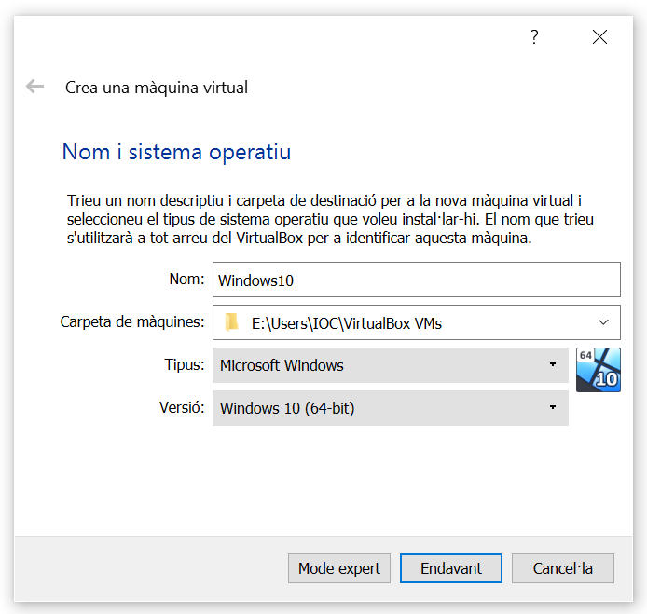647x614 pixels.
Task: Click the back arrow icon
Action: [35, 87]
